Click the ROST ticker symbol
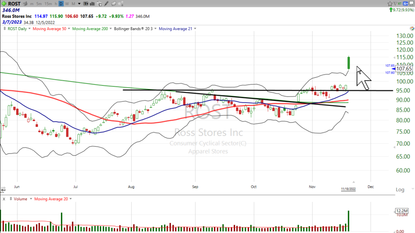 pyautogui.click(x=14, y=4)
